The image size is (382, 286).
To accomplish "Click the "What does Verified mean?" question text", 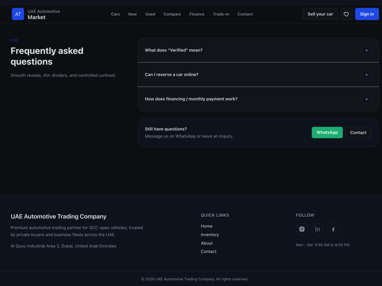I will [174, 50].
